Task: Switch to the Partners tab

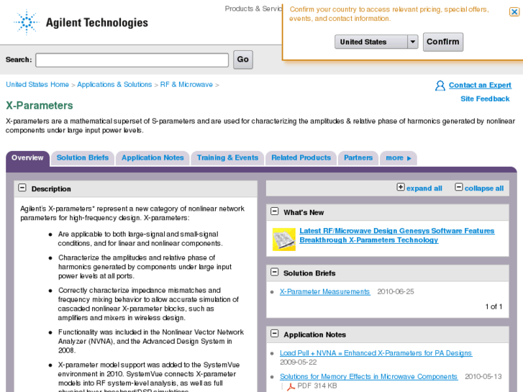Action: (x=358, y=158)
